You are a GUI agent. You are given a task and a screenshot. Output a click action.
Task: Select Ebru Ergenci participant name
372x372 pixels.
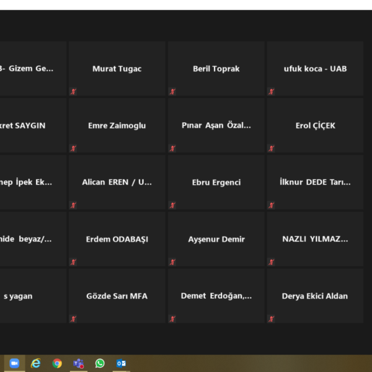(x=216, y=182)
